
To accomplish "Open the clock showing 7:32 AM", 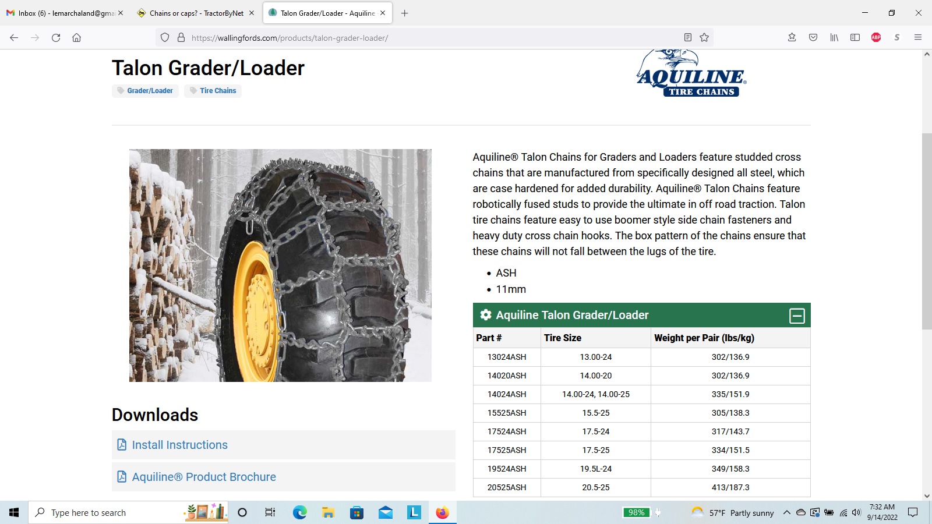I will coord(882,512).
